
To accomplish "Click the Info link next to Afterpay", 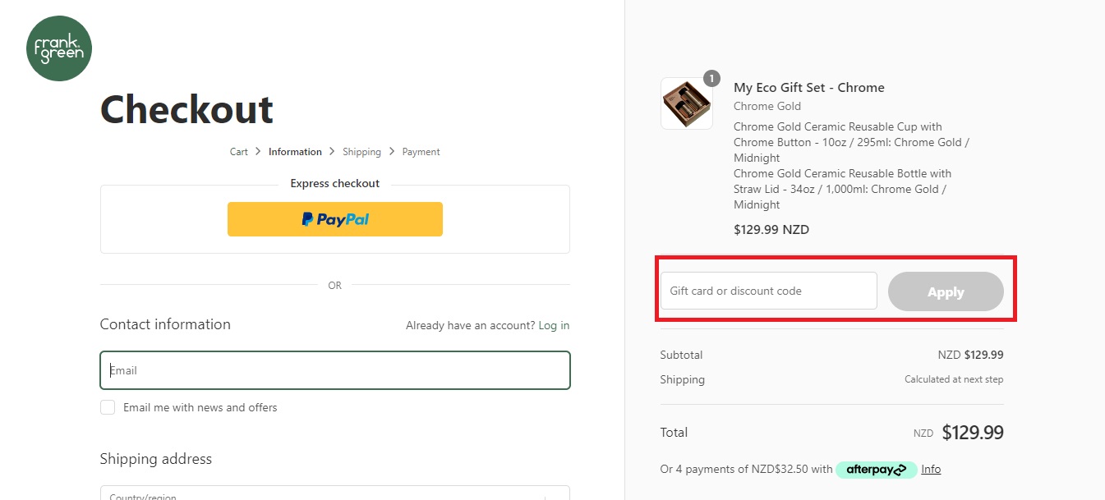I will point(930,469).
